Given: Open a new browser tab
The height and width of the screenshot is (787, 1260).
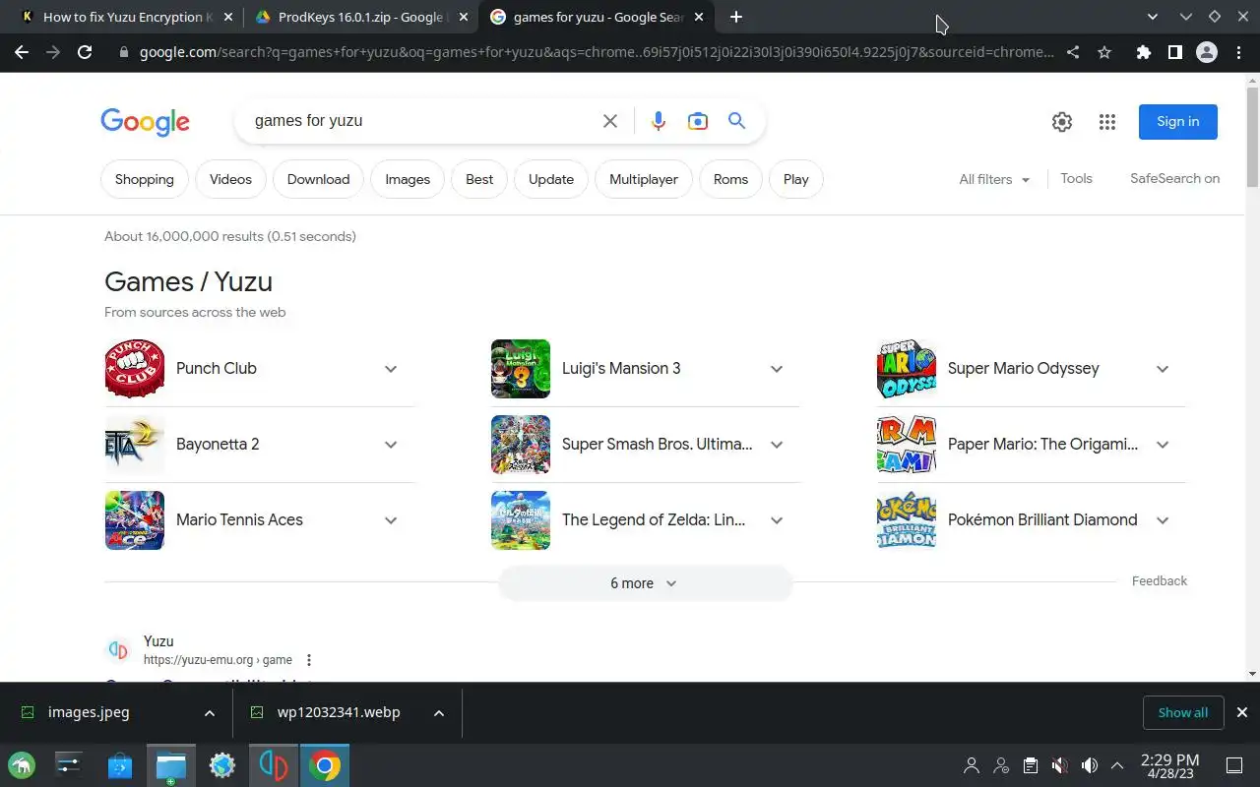Looking at the screenshot, I should [x=736, y=17].
